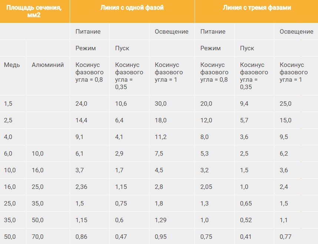Select the "Линия с одной фазой" header
Image resolution: width=318 pixels, height=244 pixels.
[x=132, y=8]
